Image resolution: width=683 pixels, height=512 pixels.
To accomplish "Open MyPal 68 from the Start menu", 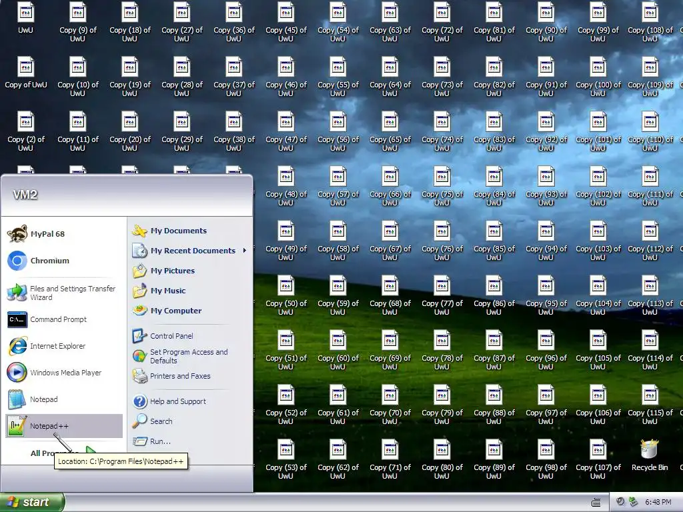I will [63, 234].
